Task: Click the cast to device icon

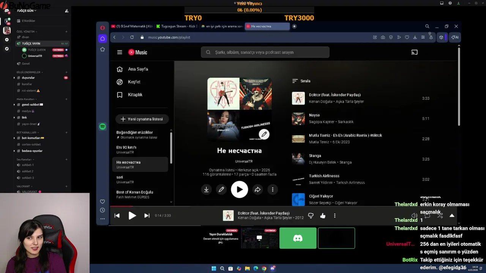Action: 414,52
